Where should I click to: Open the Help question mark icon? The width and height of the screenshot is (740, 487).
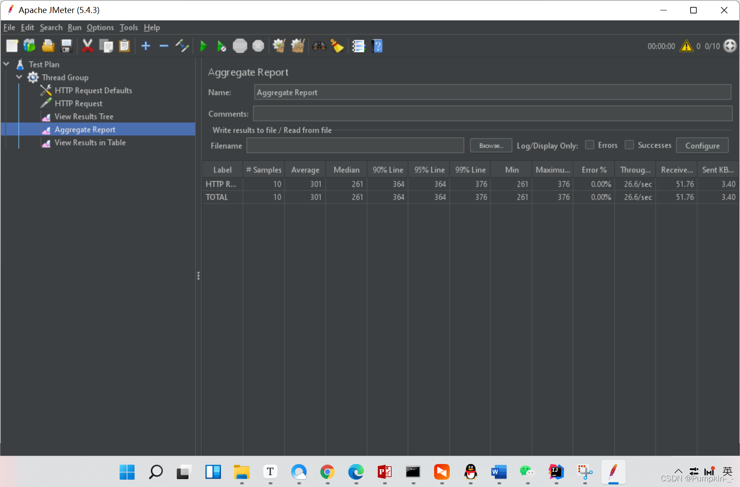click(x=377, y=46)
